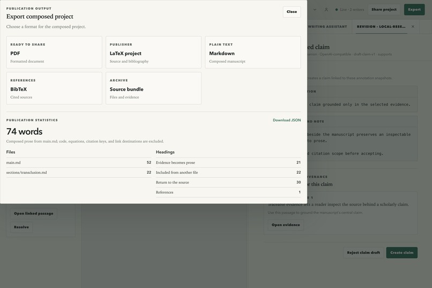Export BibTeX cited sources
This screenshot has width=432, height=288.
click(x=54, y=88)
